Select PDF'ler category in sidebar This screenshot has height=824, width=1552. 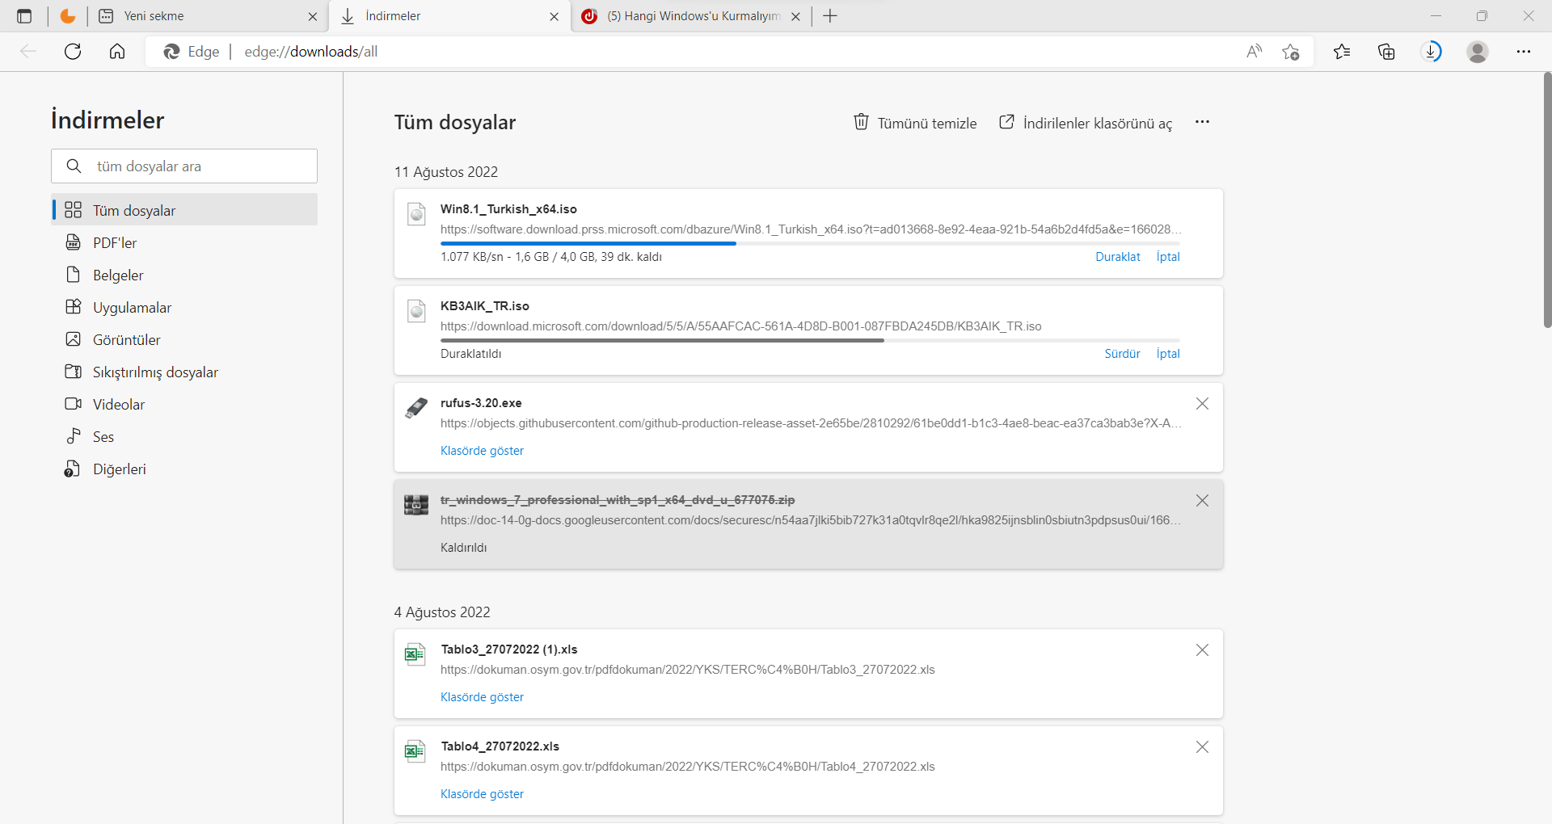pos(115,243)
